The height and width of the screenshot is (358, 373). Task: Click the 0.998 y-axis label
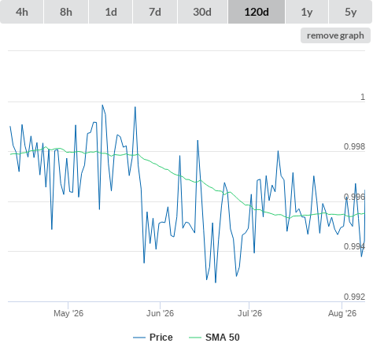click(354, 146)
